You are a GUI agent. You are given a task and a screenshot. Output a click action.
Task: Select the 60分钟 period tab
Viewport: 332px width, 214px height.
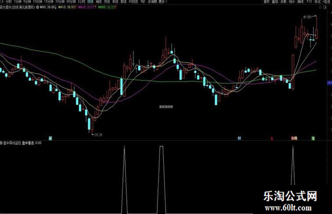71,1
